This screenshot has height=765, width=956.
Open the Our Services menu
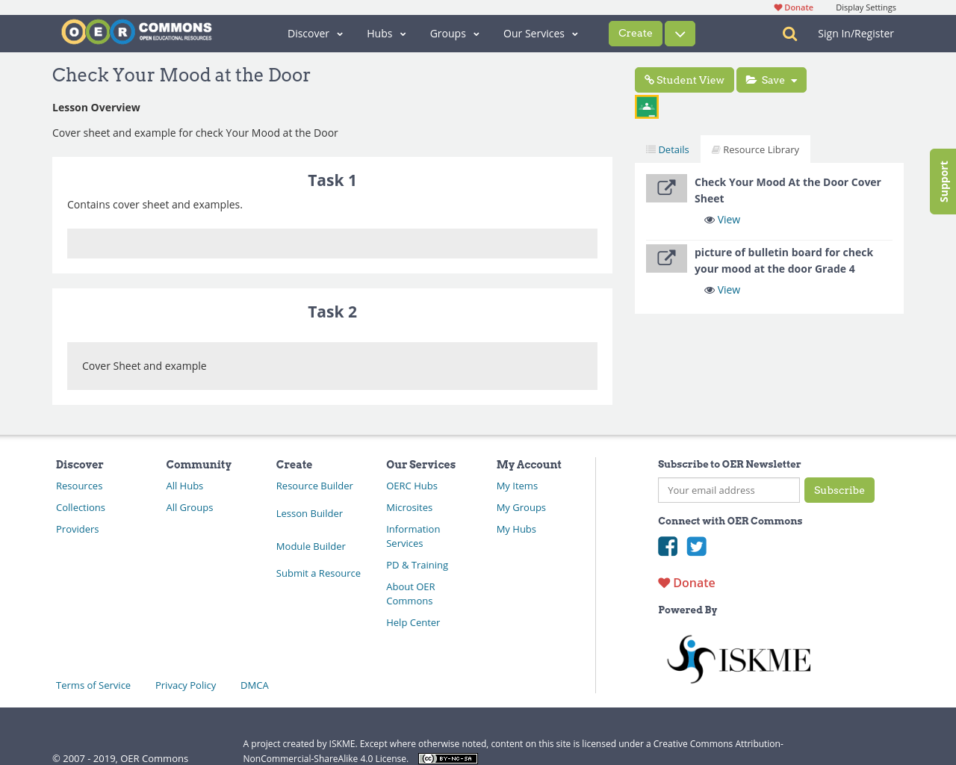click(x=540, y=34)
